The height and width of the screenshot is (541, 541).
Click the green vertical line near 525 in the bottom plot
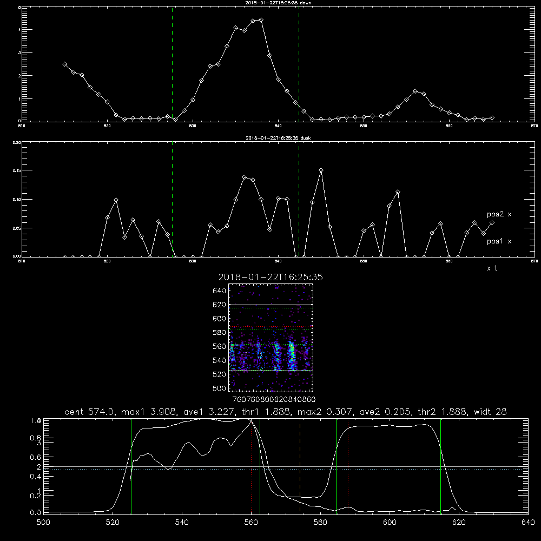pyautogui.click(x=131, y=466)
